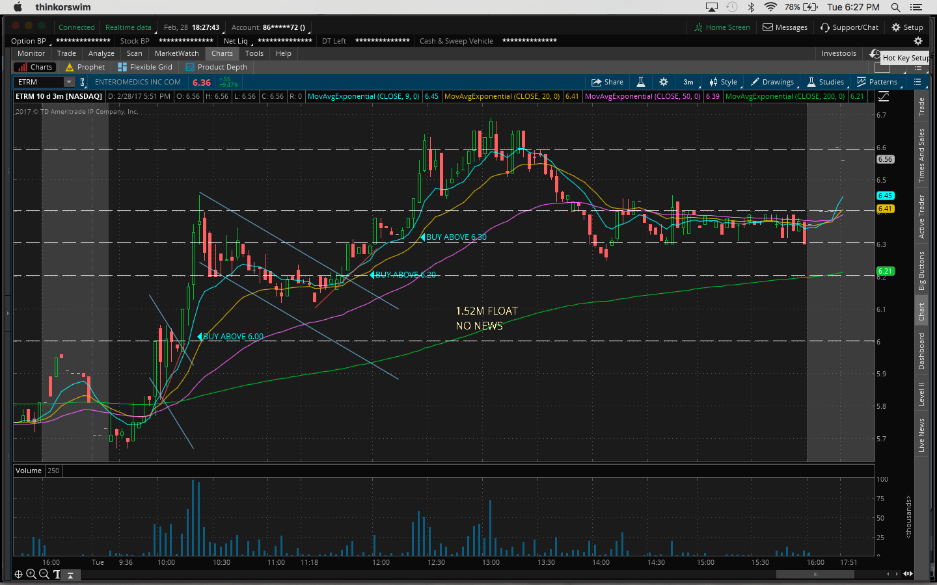Image resolution: width=937 pixels, height=585 pixels.
Task: Toggle the volume subgraph collapse arrow
Action: [x=70, y=575]
